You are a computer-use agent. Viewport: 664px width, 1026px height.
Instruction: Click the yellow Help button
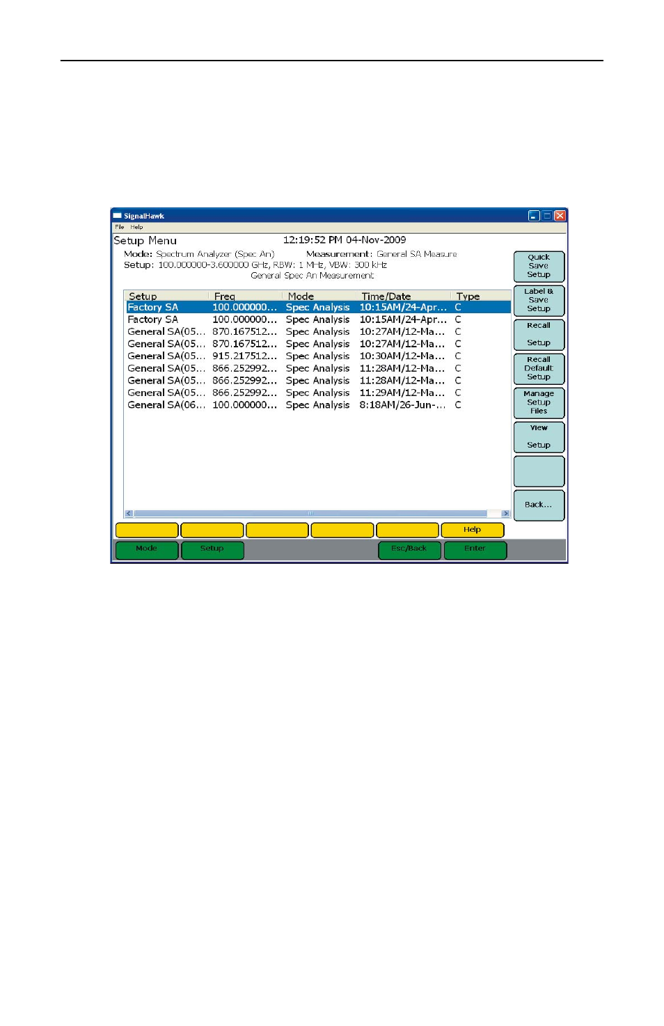click(473, 530)
